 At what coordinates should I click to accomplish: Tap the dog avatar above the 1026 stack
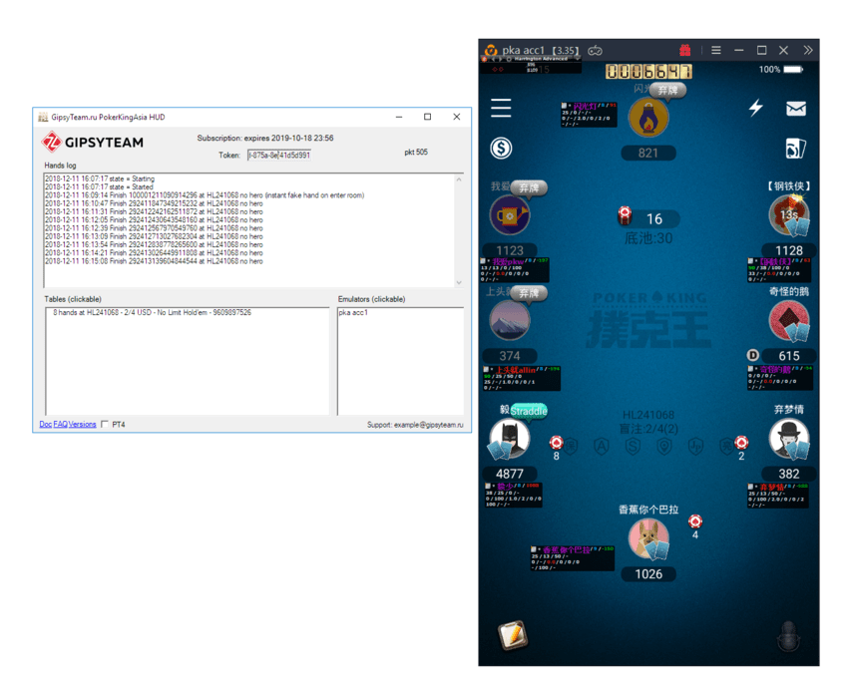pos(648,538)
